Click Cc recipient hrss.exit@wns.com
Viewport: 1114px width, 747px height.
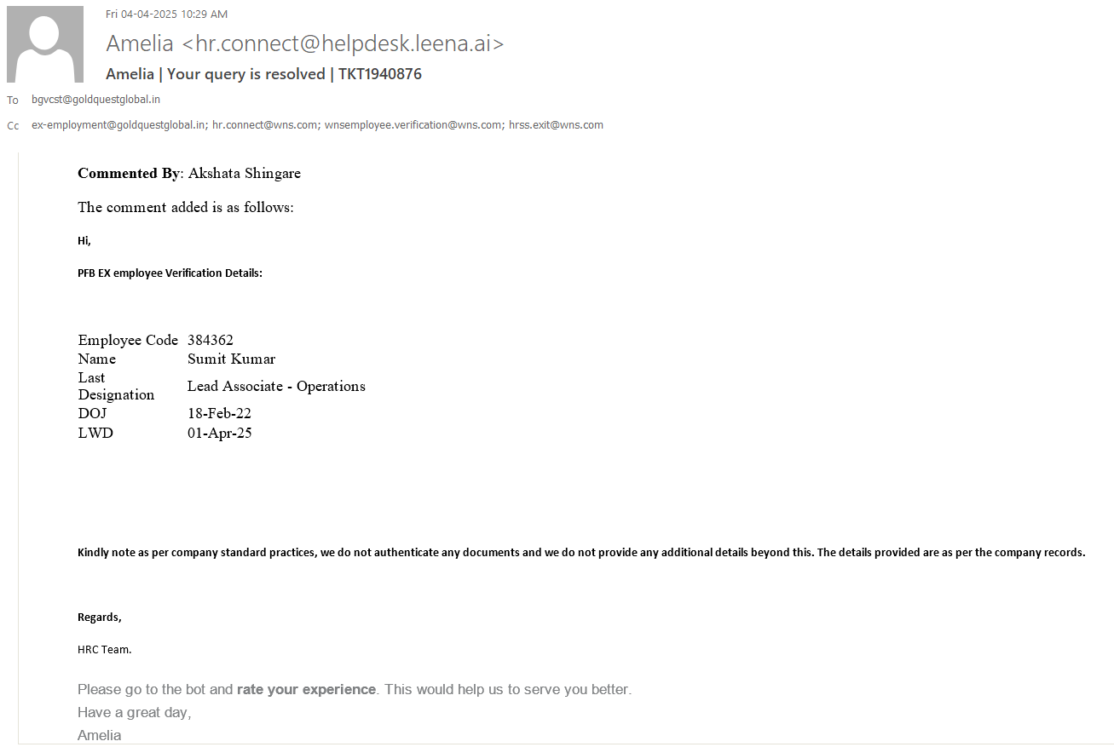pyautogui.click(x=556, y=125)
